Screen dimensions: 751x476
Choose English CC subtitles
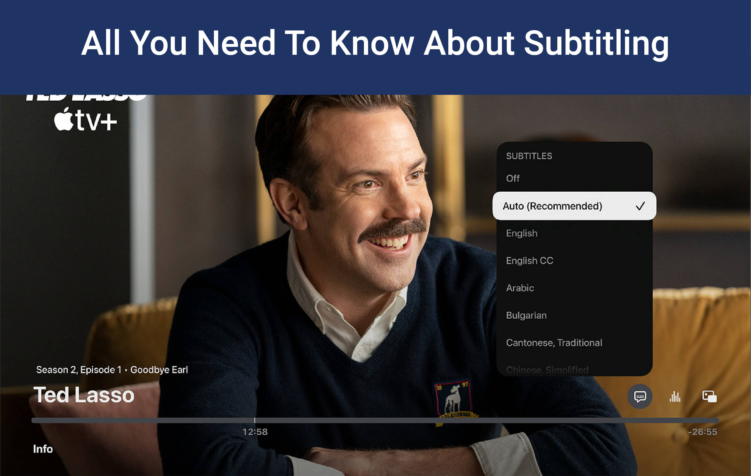pos(529,261)
